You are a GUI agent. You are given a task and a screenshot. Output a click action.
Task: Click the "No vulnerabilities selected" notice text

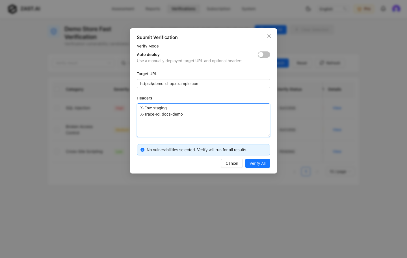click(197, 150)
